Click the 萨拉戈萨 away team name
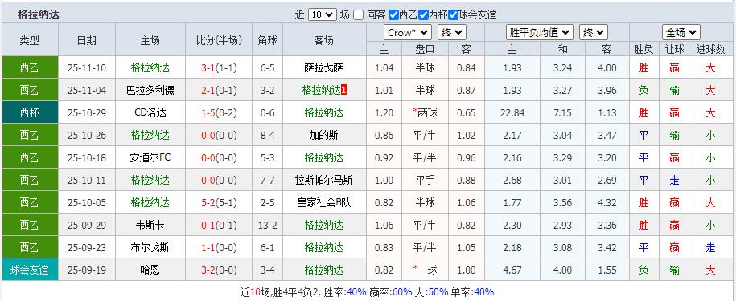 [324, 68]
